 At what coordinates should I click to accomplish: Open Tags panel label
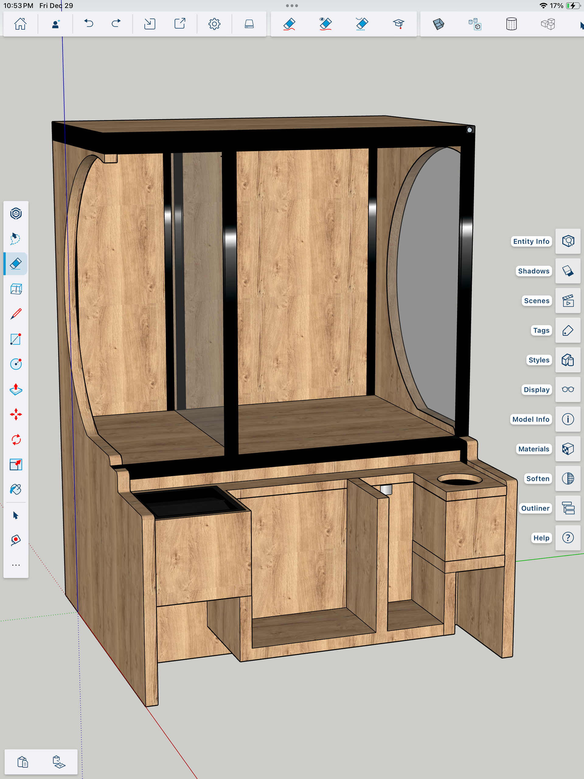tap(541, 330)
